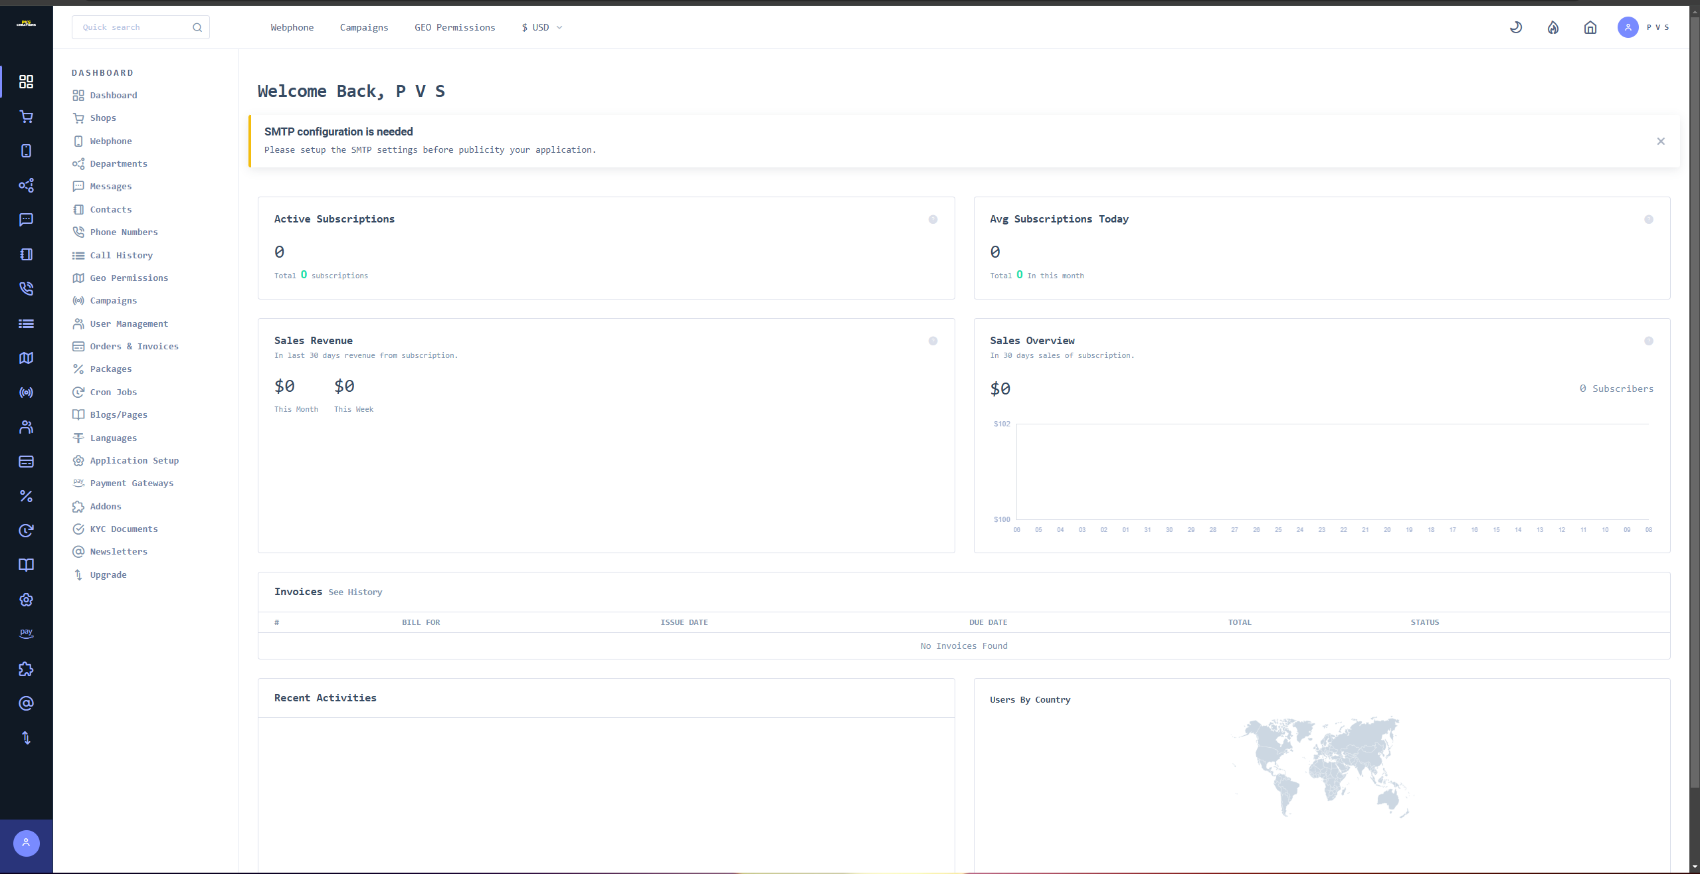Go to Payment Gateways in sidebar

132,483
